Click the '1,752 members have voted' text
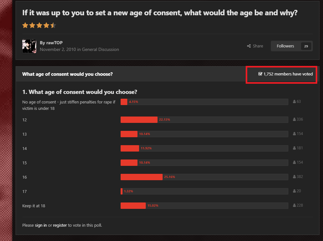The height and width of the screenshot is (241, 323). [288, 74]
